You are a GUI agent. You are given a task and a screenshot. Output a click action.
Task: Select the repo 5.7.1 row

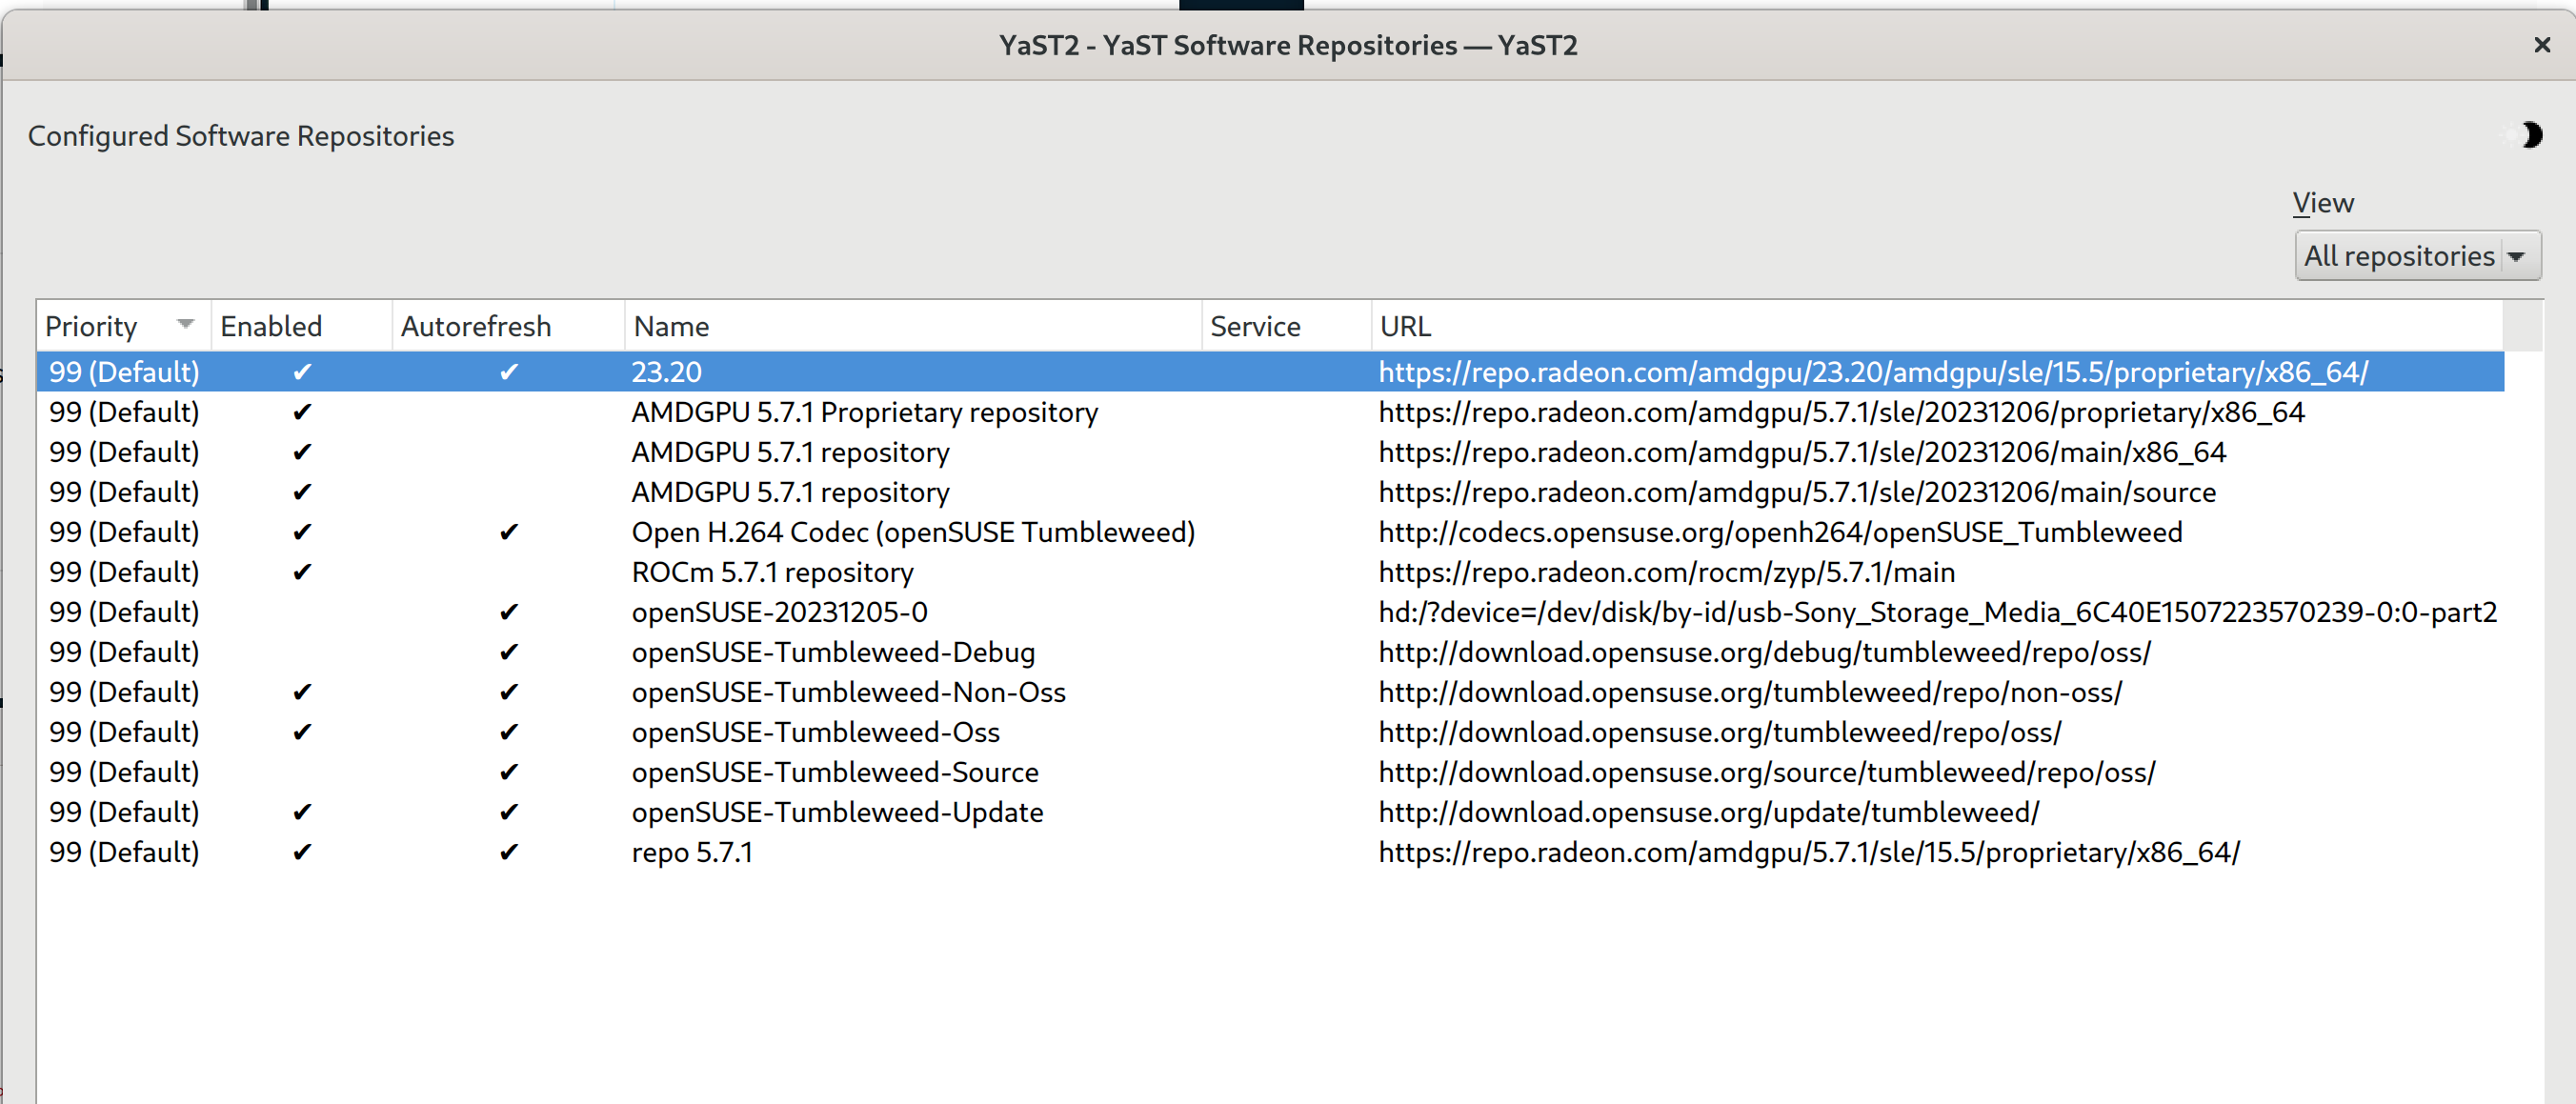[692, 852]
